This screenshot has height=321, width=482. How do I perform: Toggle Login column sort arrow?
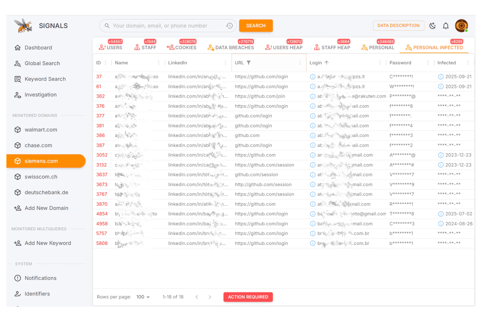327,63
